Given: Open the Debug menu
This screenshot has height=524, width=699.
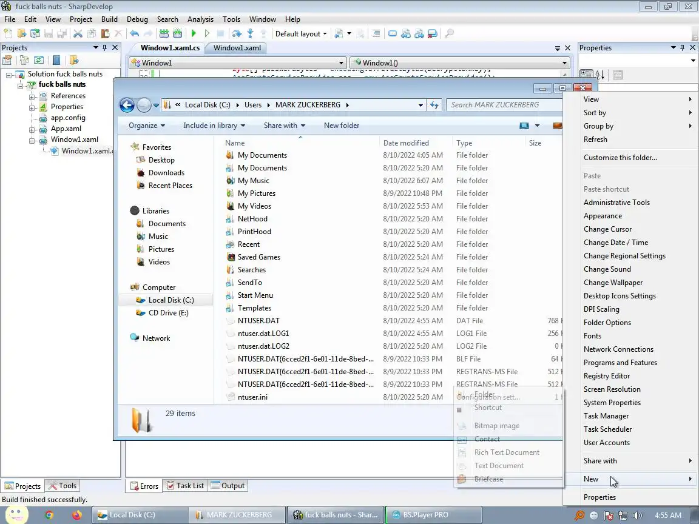Looking at the screenshot, I should click(137, 19).
